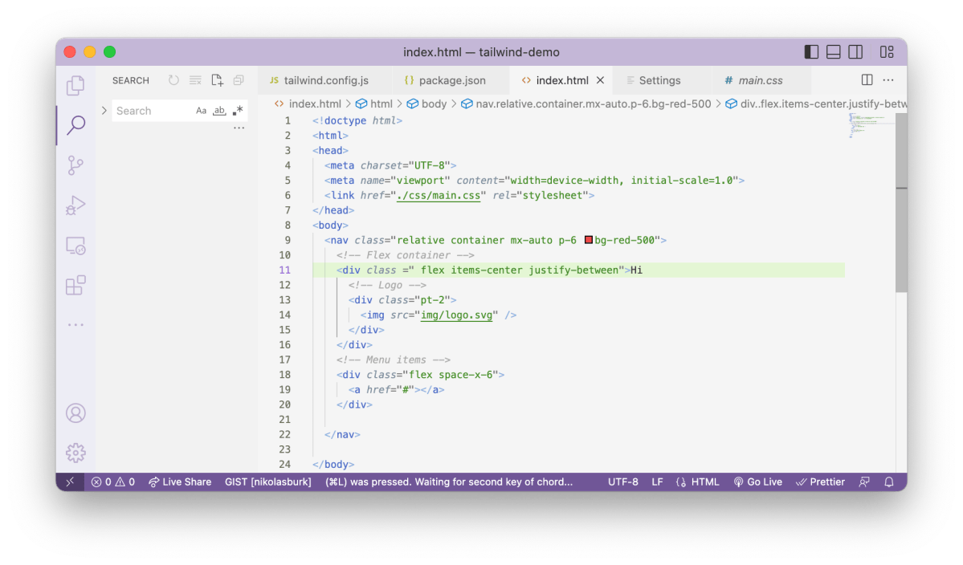
Task: Open editor More Actions menu
Action: (888, 79)
